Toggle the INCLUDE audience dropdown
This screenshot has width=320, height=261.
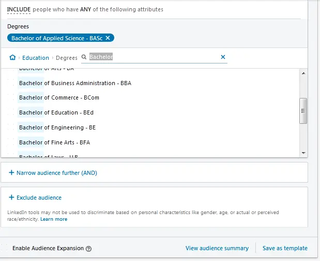(x=19, y=9)
